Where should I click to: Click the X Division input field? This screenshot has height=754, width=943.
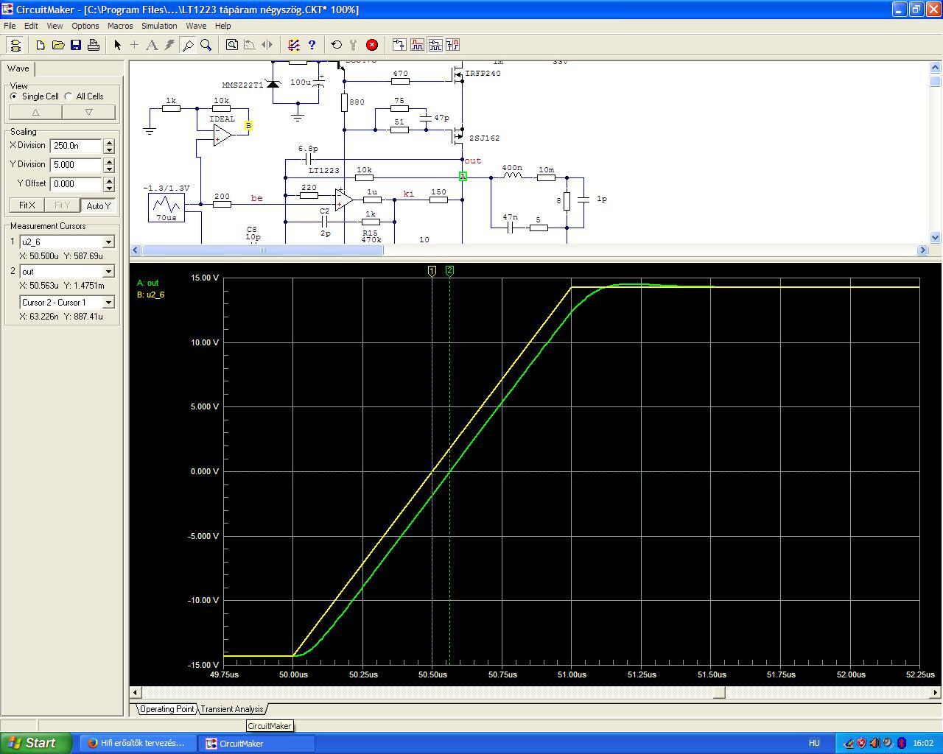pos(76,146)
